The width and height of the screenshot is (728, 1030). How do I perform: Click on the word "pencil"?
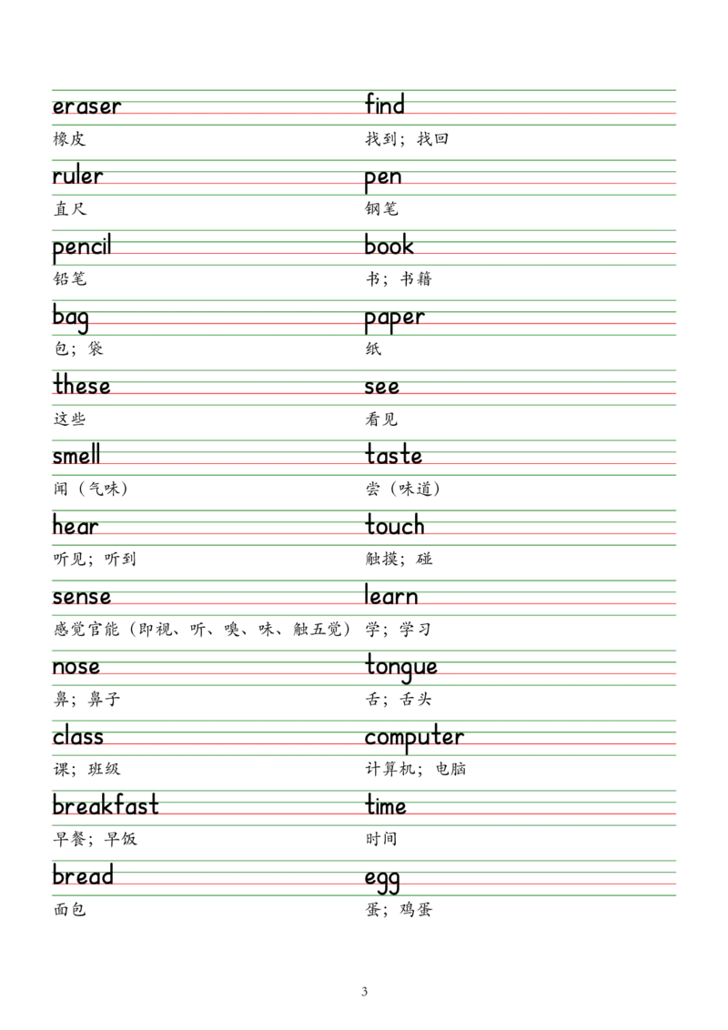coord(82,247)
